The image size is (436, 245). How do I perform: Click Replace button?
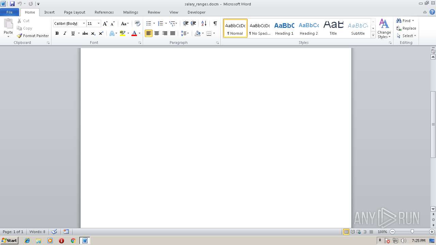click(406, 28)
